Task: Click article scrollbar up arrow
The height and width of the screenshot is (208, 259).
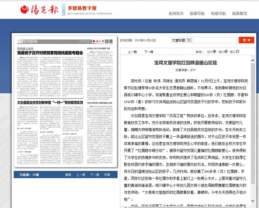Action: pos(253,61)
